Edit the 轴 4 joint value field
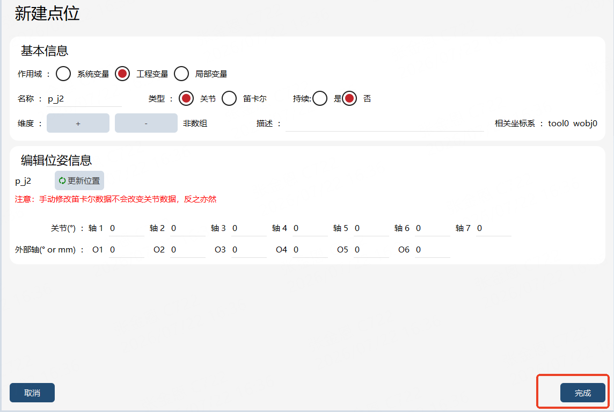This screenshot has width=614, height=412. (x=310, y=228)
